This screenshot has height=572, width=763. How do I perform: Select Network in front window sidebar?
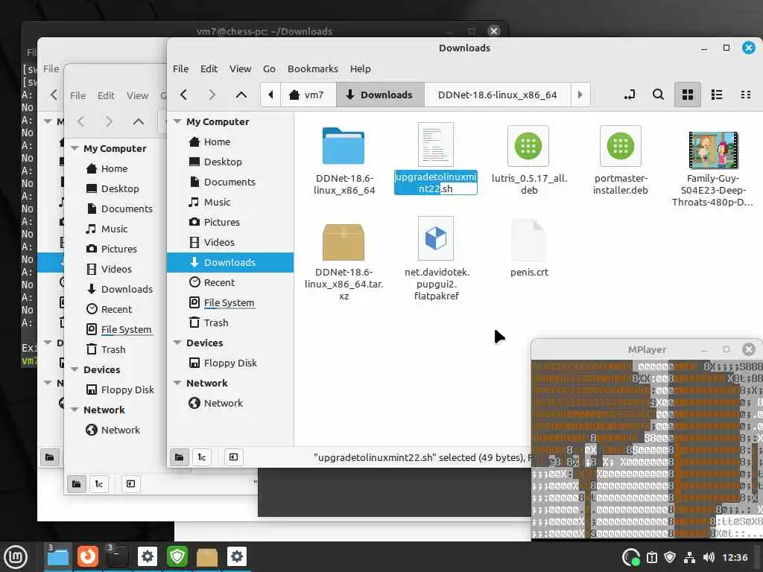point(230,403)
